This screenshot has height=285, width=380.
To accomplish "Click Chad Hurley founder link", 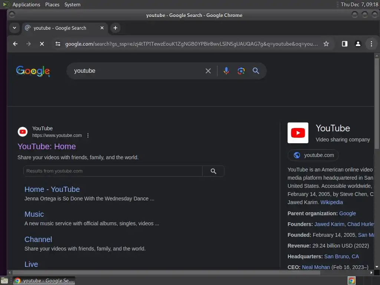I will [361, 224].
